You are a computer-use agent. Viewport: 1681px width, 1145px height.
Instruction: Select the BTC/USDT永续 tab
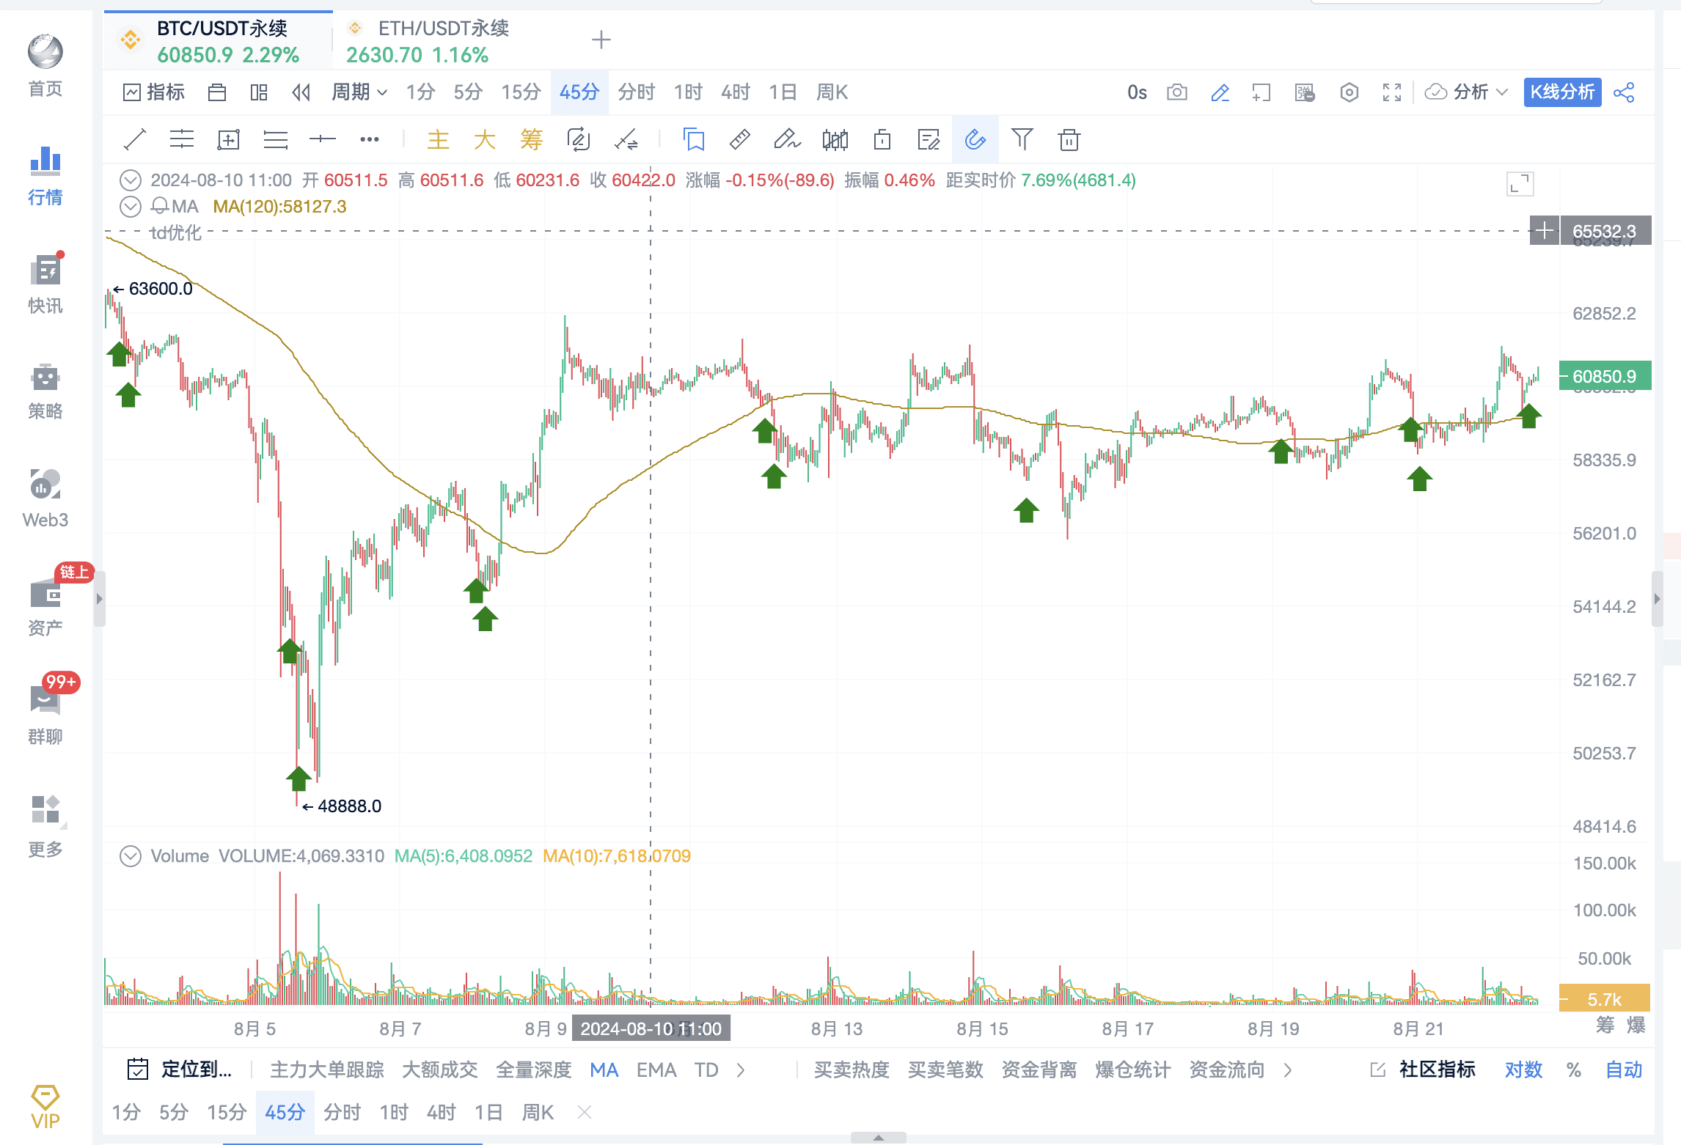coord(218,41)
